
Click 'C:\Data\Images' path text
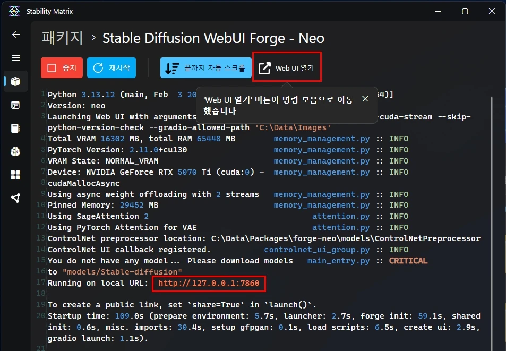[x=293, y=127]
